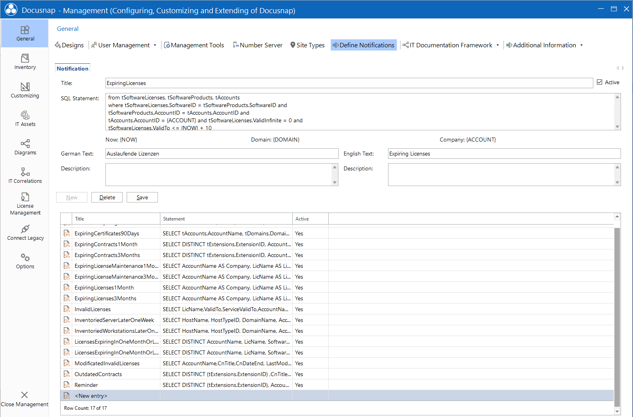Click SQL Statement scroll down arrow
Image resolution: width=633 pixels, height=417 pixels.
tap(617, 127)
